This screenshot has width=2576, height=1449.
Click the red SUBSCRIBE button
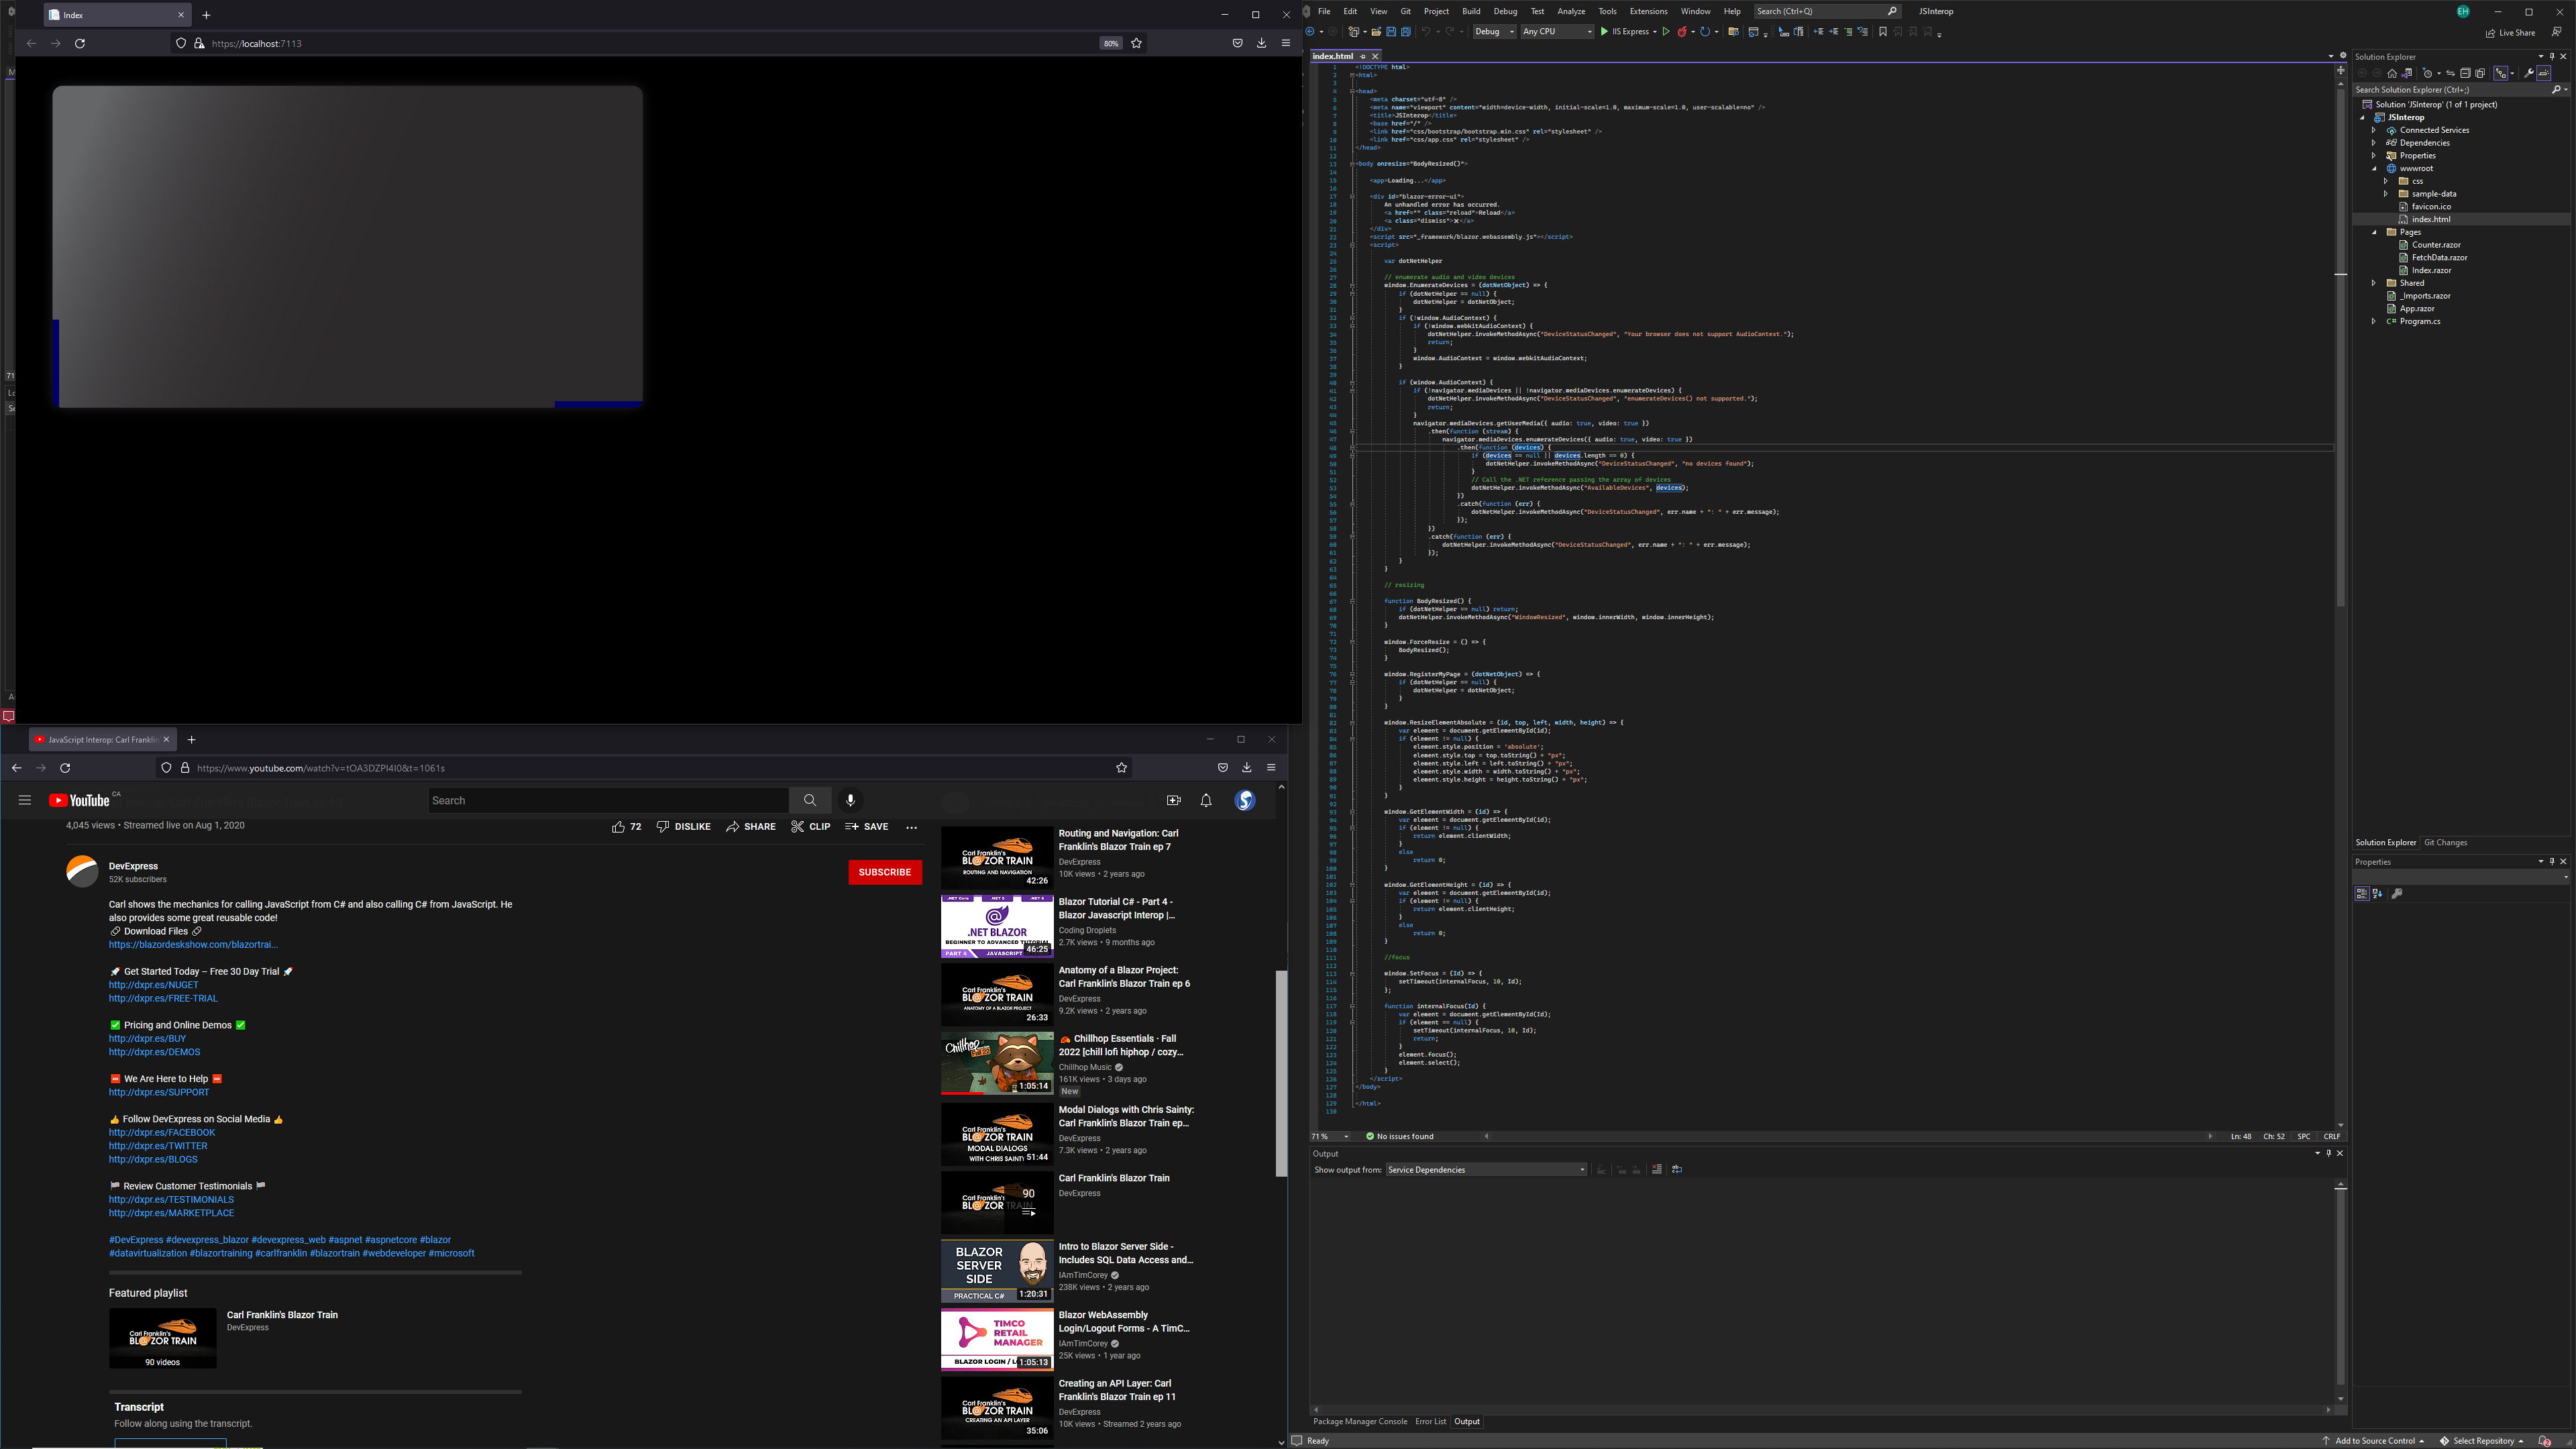point(885,872)
